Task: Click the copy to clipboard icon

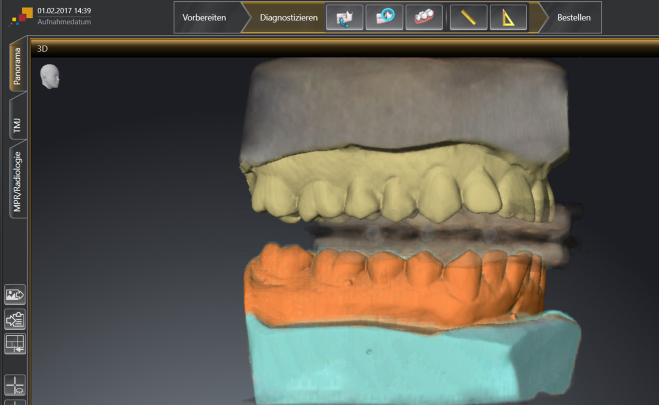Action: 15,319
